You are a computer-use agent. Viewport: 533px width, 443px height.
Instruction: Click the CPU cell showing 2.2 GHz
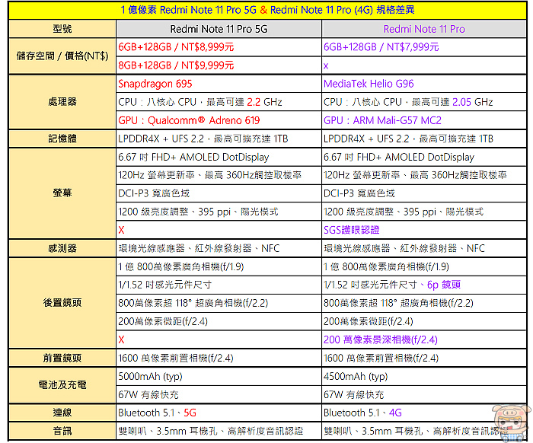point(219,102)
